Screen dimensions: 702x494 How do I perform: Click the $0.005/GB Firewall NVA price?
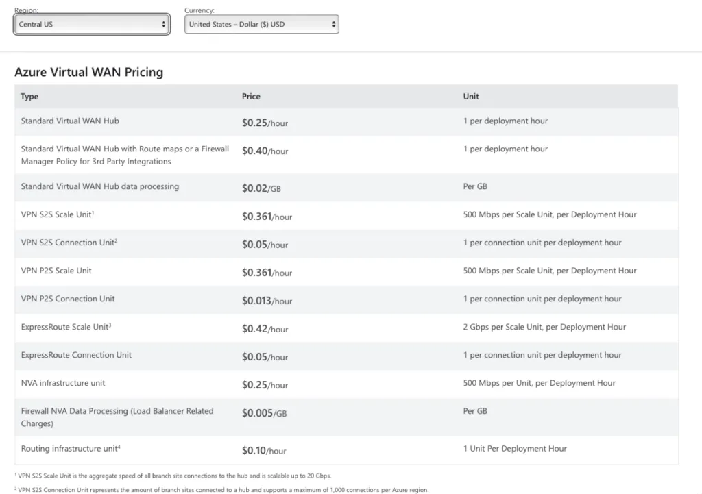pyautogui.click(x=264, y=413)
